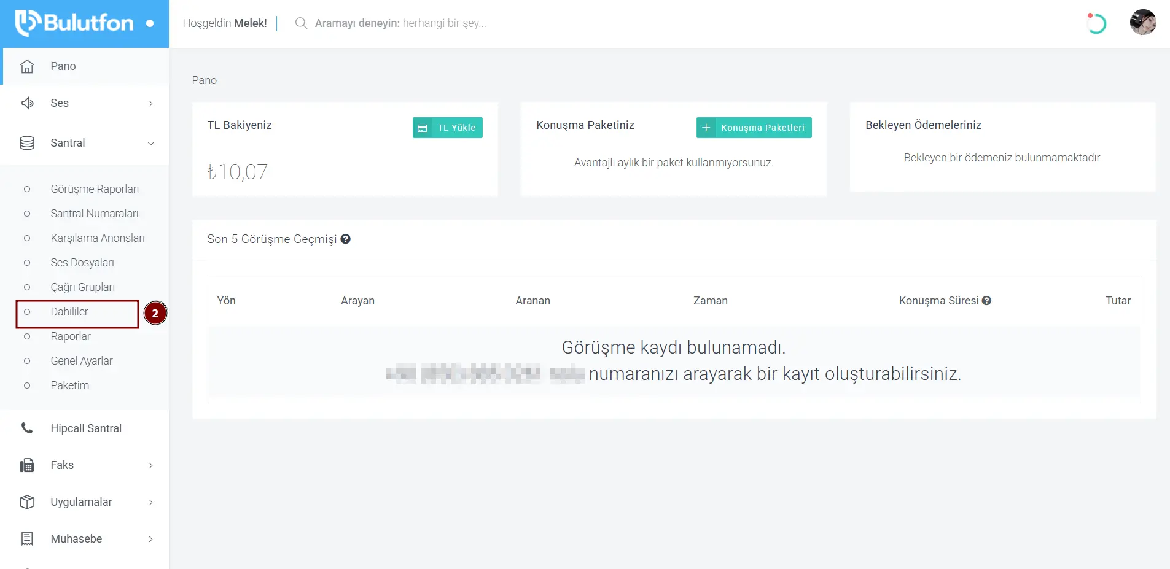Screen dimensions: 1170x569
Task: Click the TL Bakiyeniz card title
Action: point(240,125)
